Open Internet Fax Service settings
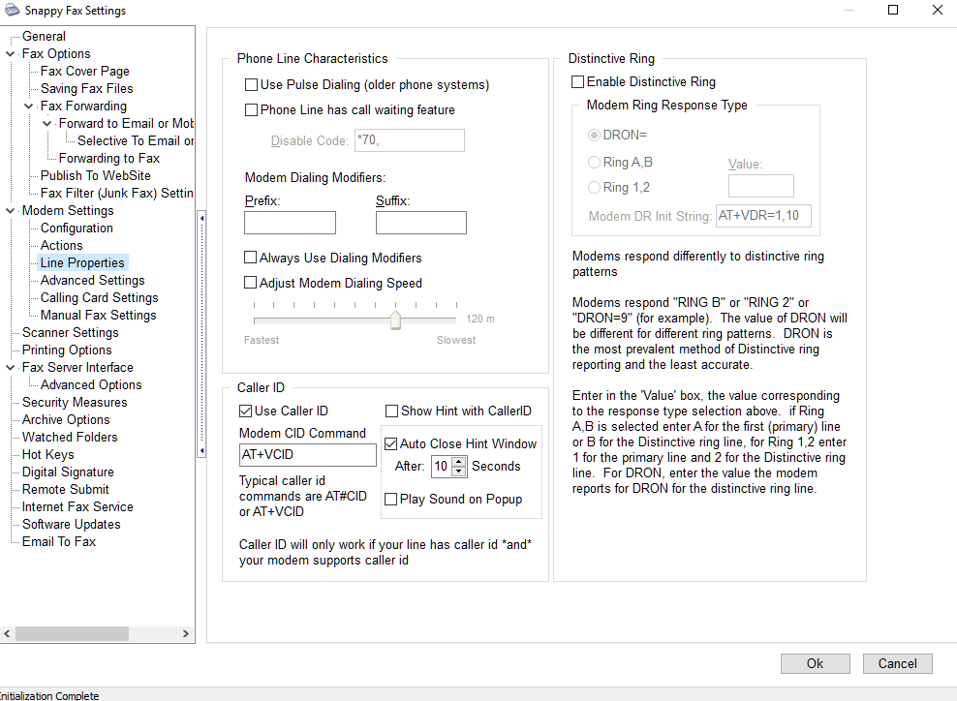Viewport: 957px width, 701px height. click(77, 507)
